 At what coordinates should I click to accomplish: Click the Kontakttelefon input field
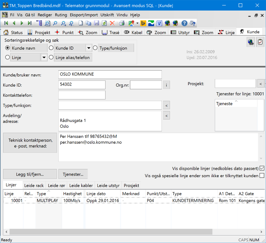point(82,95)
